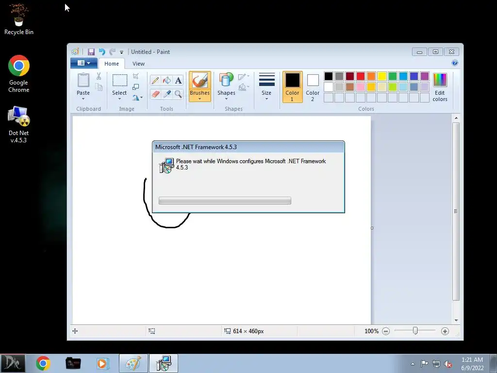Viewport: 497px width, 373px height.
Task: Click the Undo arrow in quick access toolbar
Action: pyautogui.click(x=102, y=51)
